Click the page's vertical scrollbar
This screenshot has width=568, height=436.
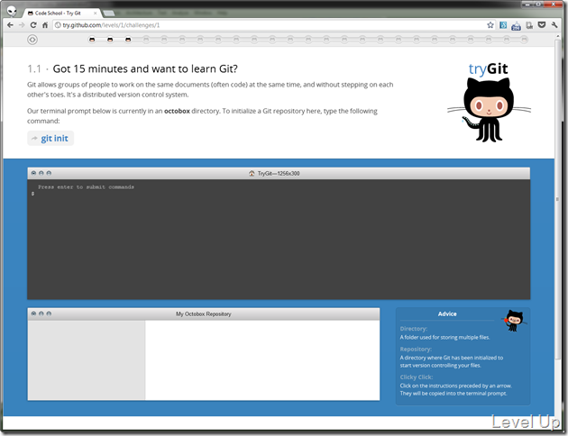(x=557, y=199)
